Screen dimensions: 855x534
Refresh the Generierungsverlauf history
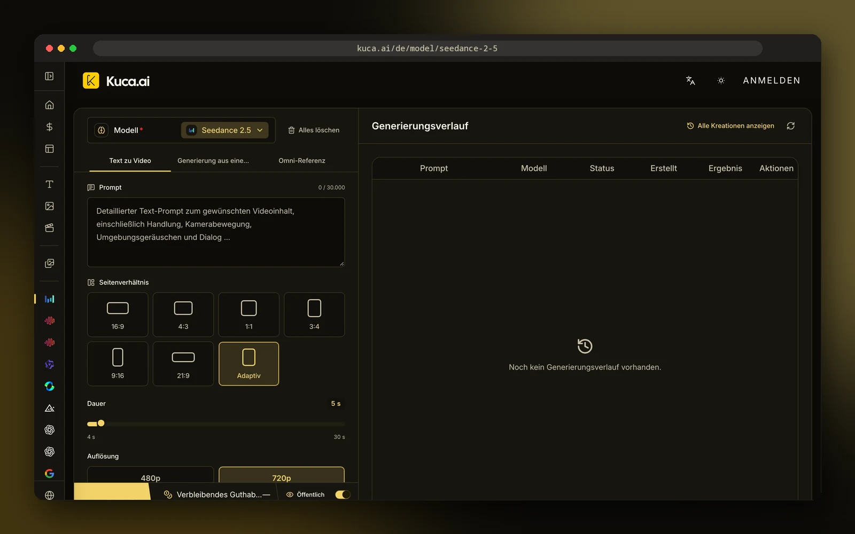tap(791, 126)
